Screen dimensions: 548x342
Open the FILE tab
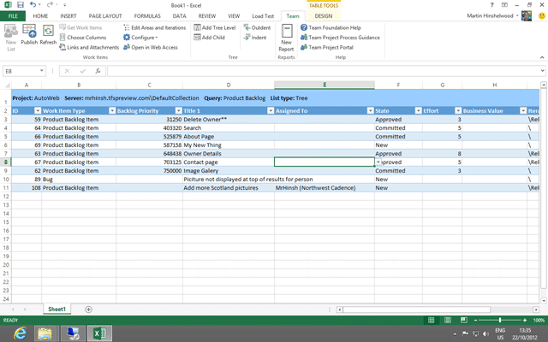(x=13, y=16)
